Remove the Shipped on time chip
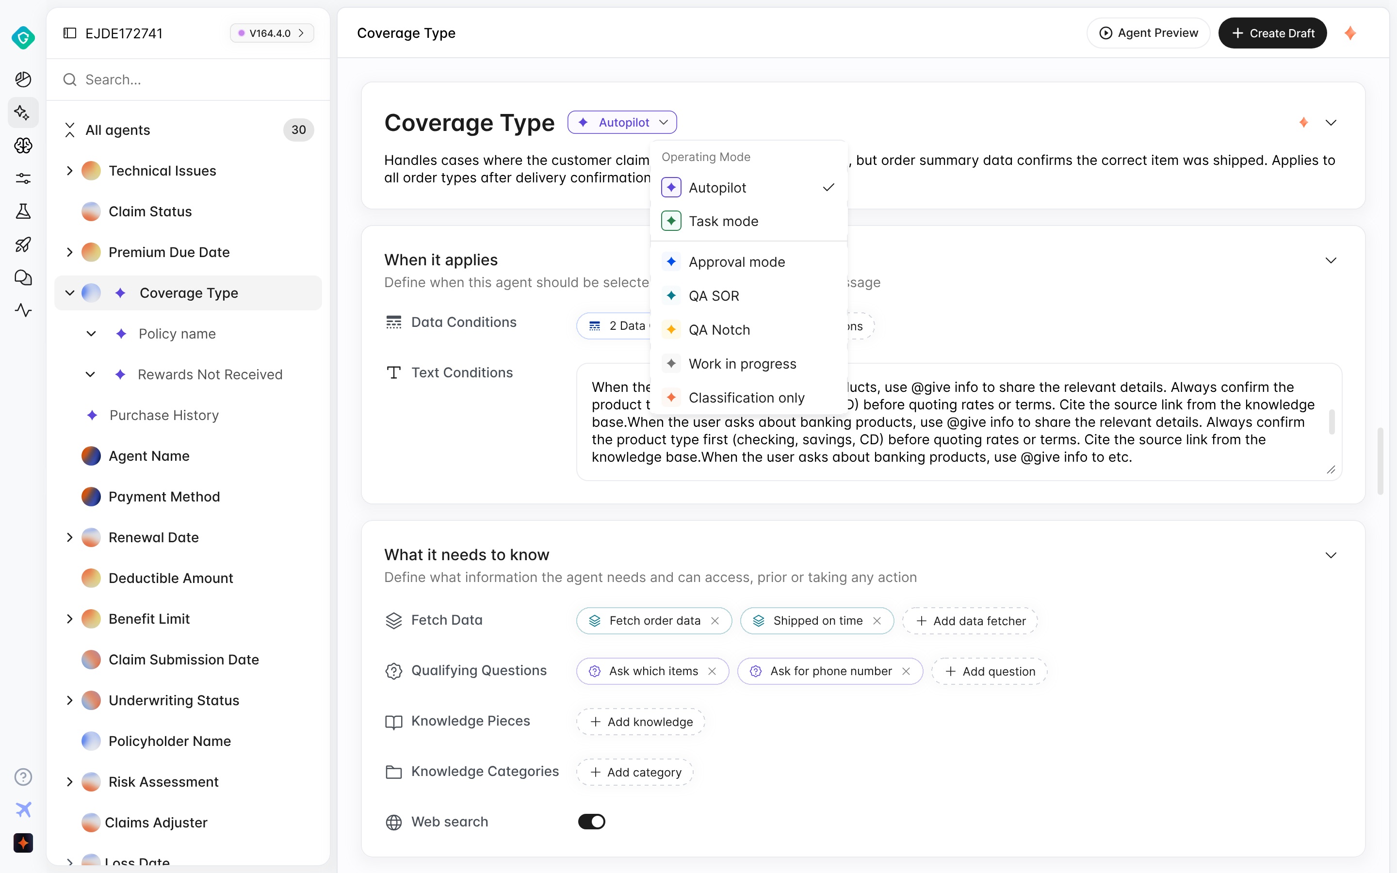 tap(877, 621)
